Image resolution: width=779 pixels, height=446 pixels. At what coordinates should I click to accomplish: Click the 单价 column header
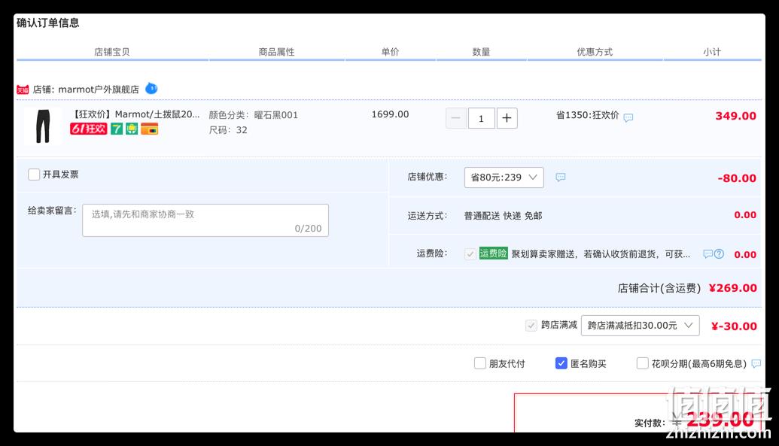tap(390, 52)
